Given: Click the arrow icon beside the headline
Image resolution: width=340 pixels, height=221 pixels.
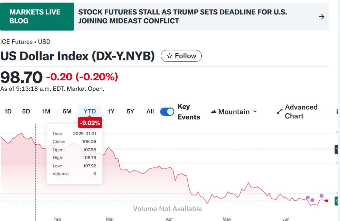Looking at the screenshot, I should coord(321,17).
